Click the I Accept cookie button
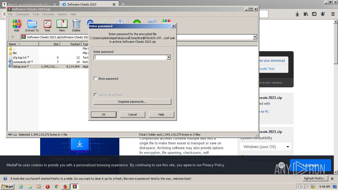This screenshot has width=338, height=190. [310, 165]
